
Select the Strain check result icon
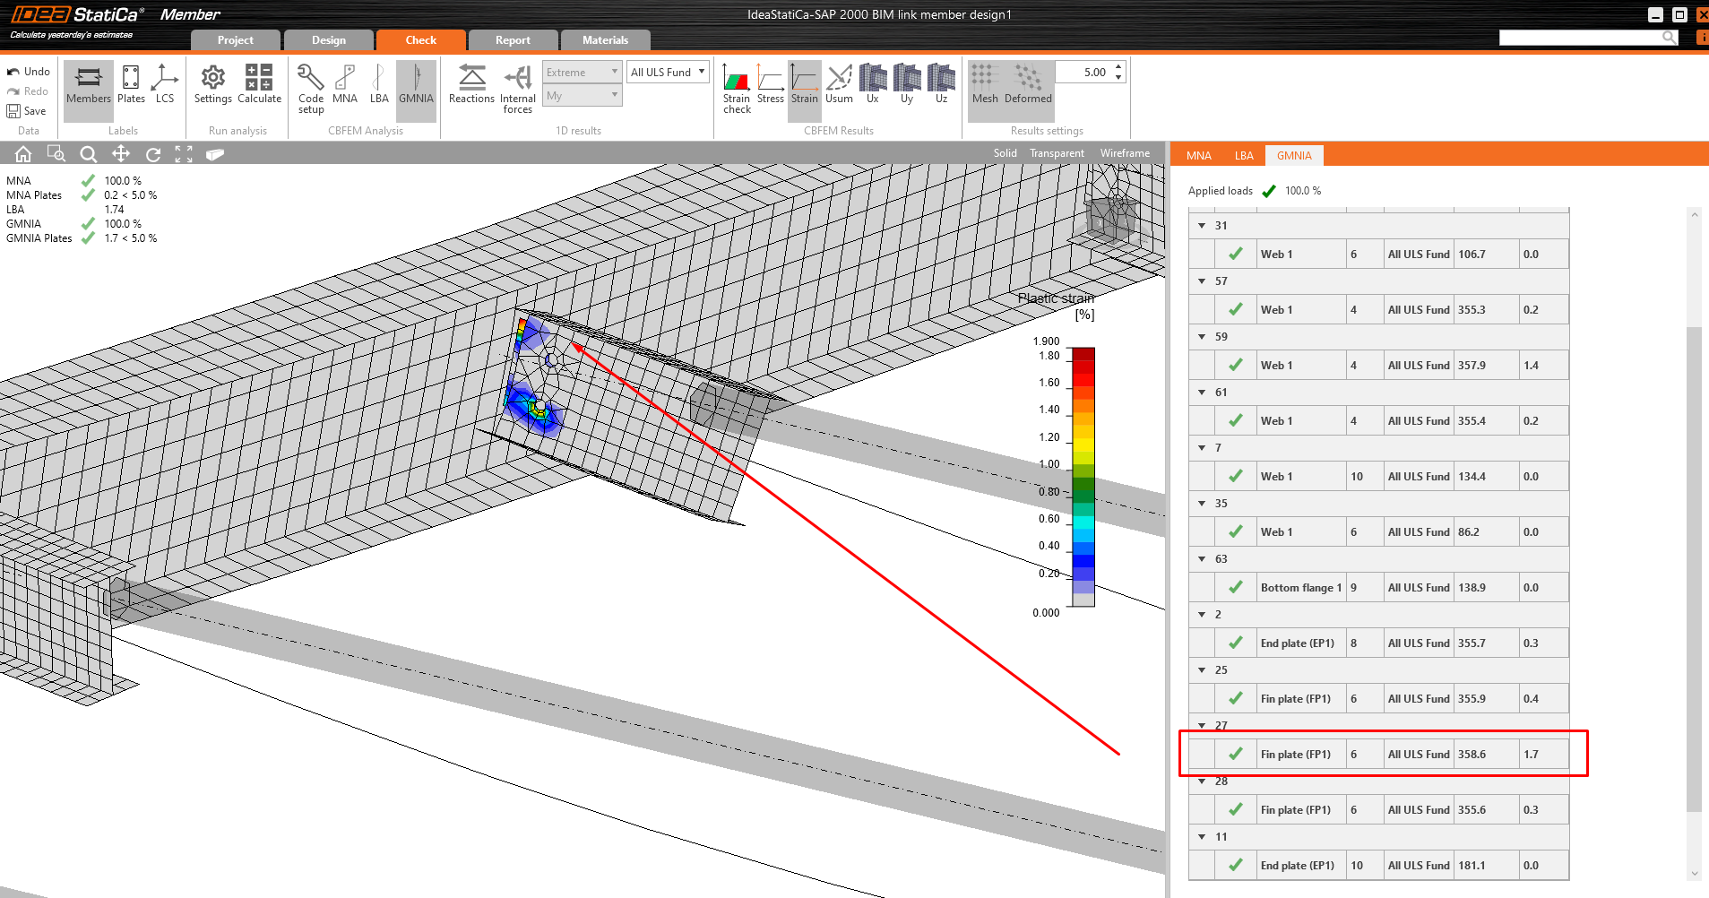[737, 89]
